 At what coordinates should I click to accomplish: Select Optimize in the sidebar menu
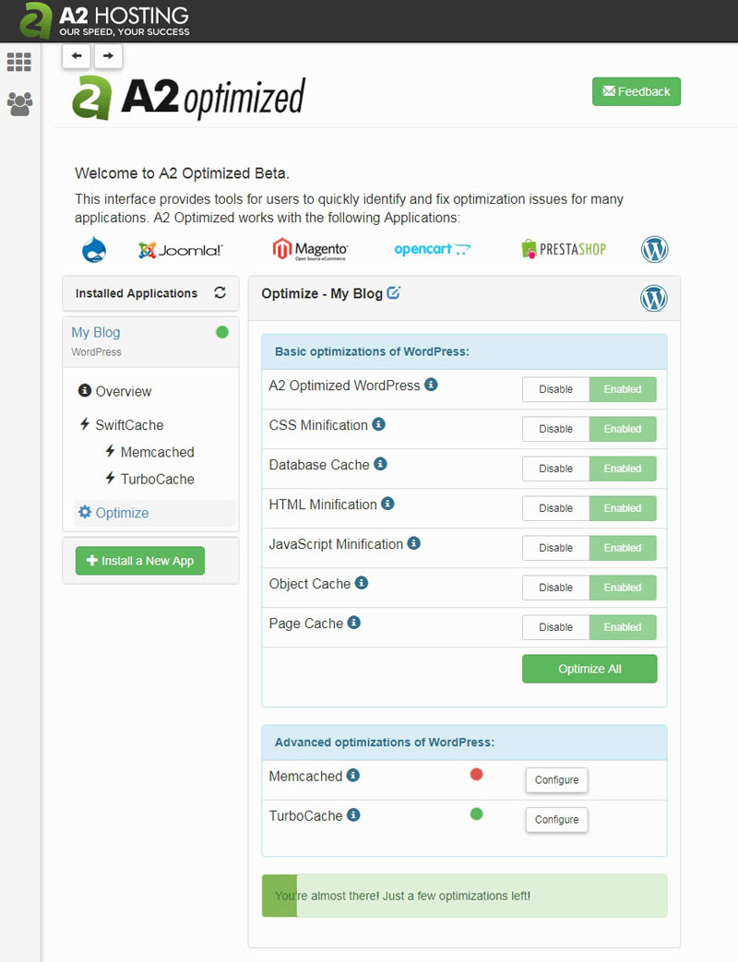[x=155, y=513]
